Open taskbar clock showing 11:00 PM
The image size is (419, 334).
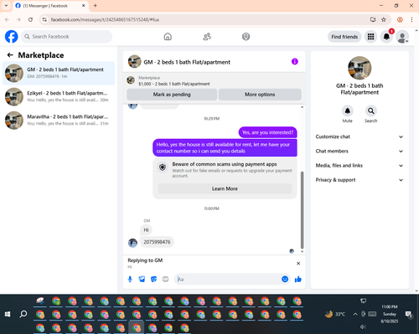[x=390, y=314]
